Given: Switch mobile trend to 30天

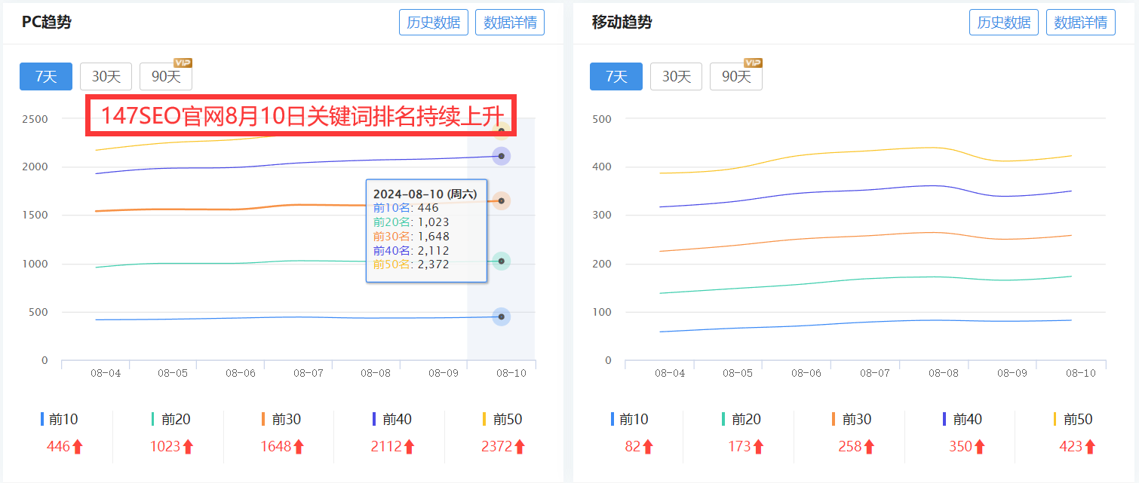Looking at the screenshot, I should coord(676,76).
